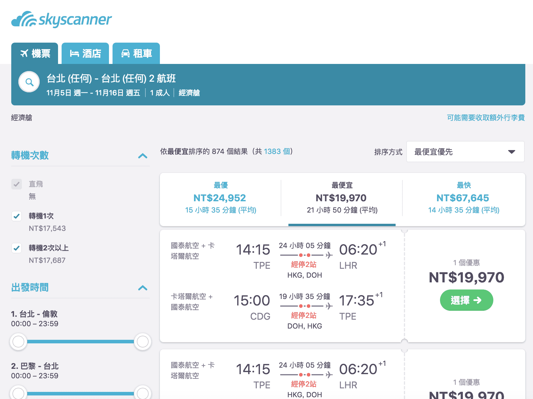Viewport: 533px width, 399px height.
Task: Click the 經停2站 DOH, HKG return stops
Action: point(304,321)
